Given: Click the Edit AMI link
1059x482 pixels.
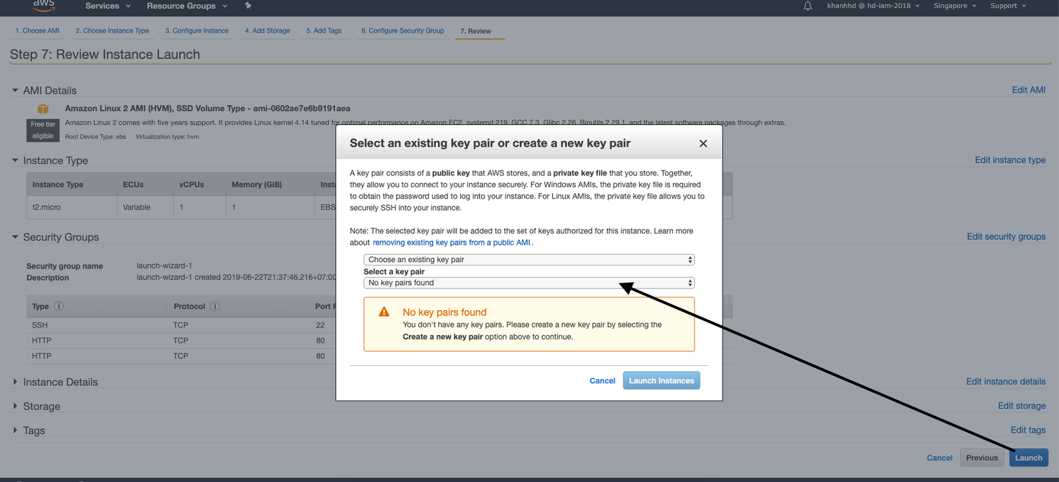Looking at the screenshot, I should (1028, 90).
